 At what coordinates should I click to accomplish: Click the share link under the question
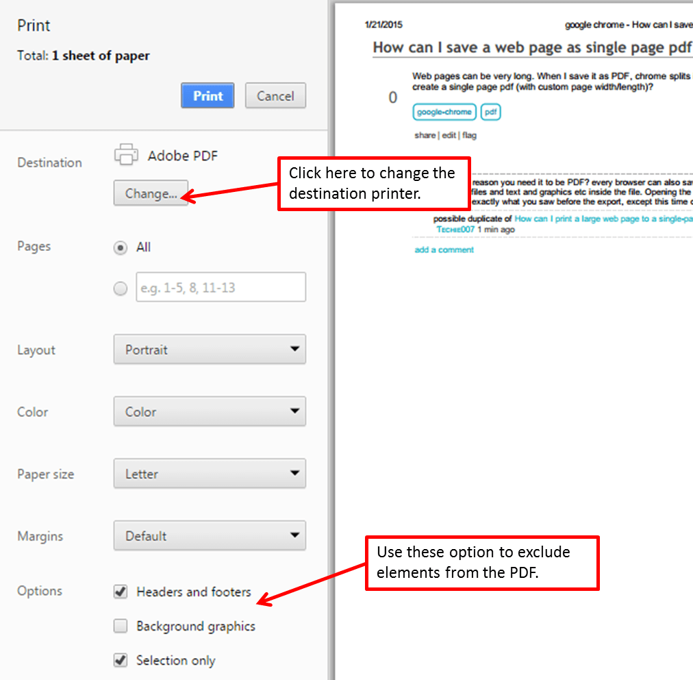coord(425,136)
